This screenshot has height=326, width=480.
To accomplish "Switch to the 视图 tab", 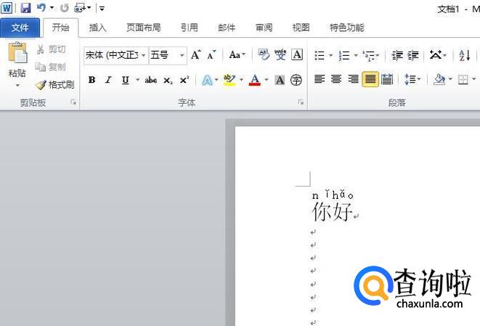I will point(301,28).
